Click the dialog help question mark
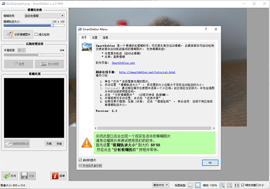This screenshot has width=270, height=189. [x=206, y=29]
